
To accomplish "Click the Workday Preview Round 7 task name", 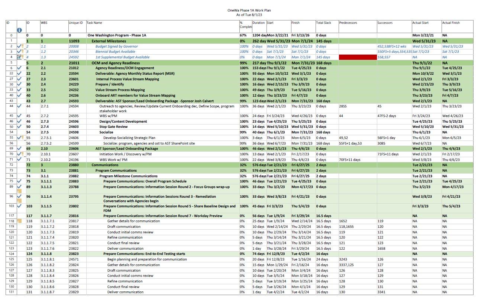I will [x=163, y=216].
